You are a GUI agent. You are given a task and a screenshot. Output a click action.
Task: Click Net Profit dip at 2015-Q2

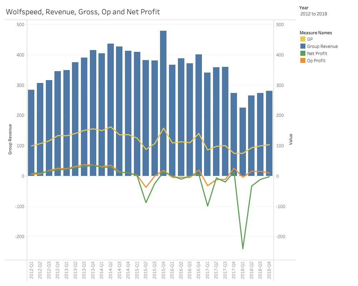(x=146, y=202)
